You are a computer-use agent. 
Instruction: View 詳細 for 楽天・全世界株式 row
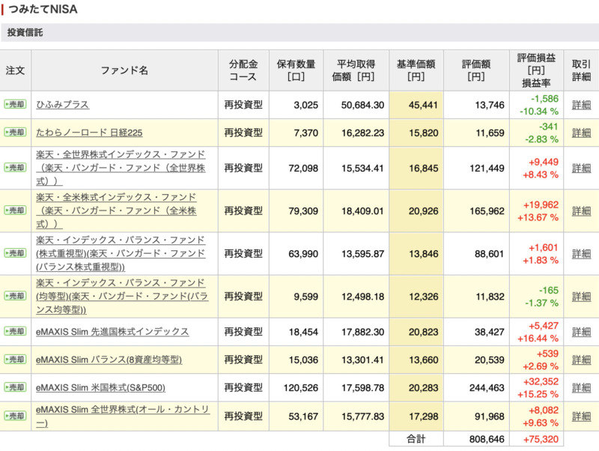pyautogui.click(x=581, y=168)
